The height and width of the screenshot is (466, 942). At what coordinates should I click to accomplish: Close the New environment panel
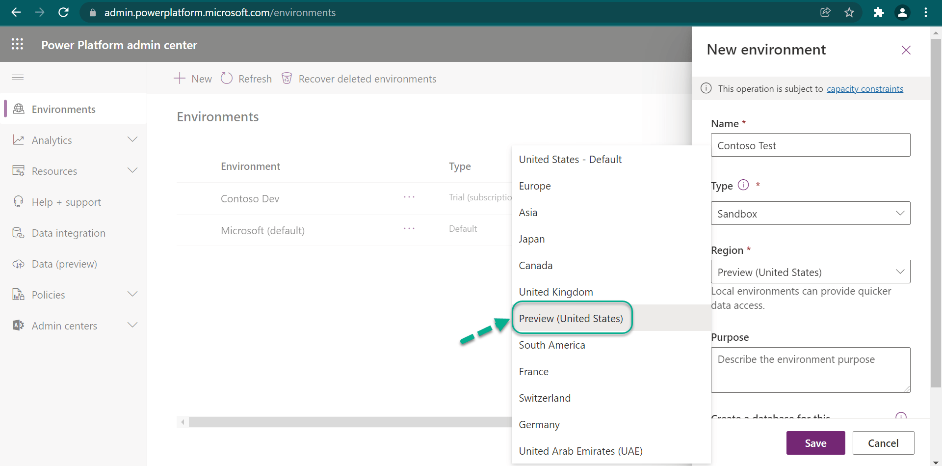pyautogui.click(x=906, y=50)
